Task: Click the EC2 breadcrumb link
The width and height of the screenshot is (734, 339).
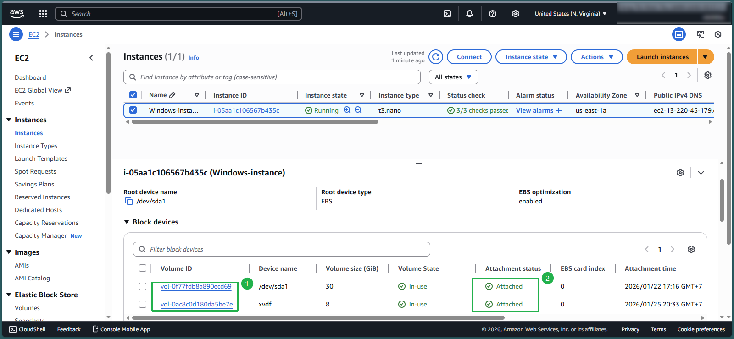Action: click(34, 34)
